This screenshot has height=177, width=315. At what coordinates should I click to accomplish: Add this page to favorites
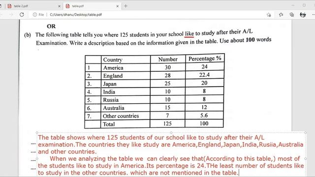click(269, 15)
